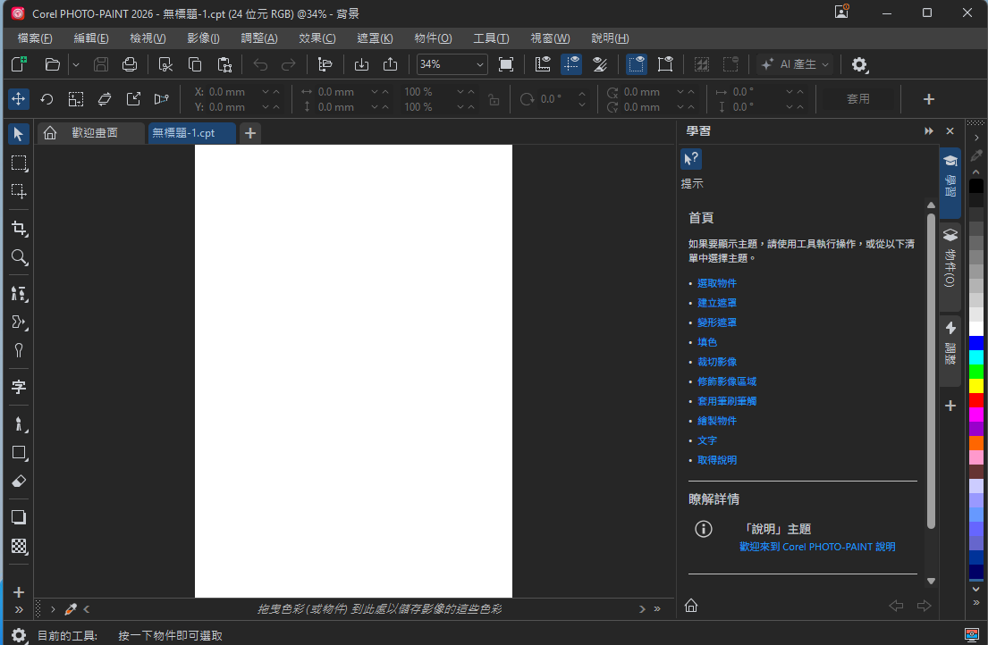Open the 歡迎來到 Corel PHOTO-PAINT 說明 link

[817, 547]
